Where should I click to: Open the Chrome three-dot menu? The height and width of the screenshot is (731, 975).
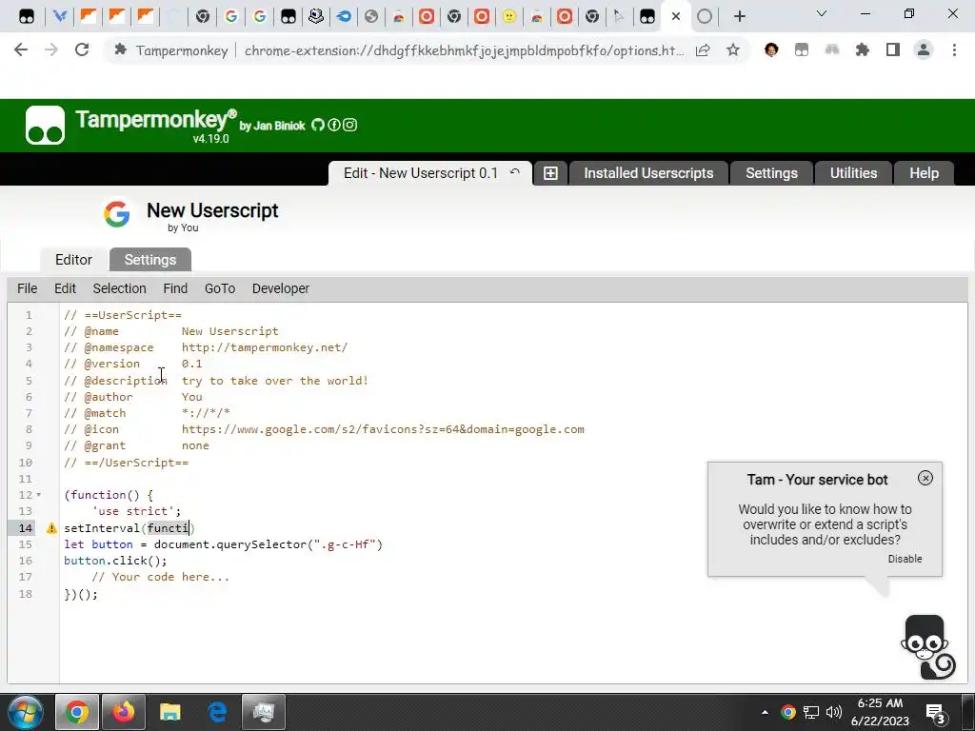pyautogui.click(x=954, y=50)
